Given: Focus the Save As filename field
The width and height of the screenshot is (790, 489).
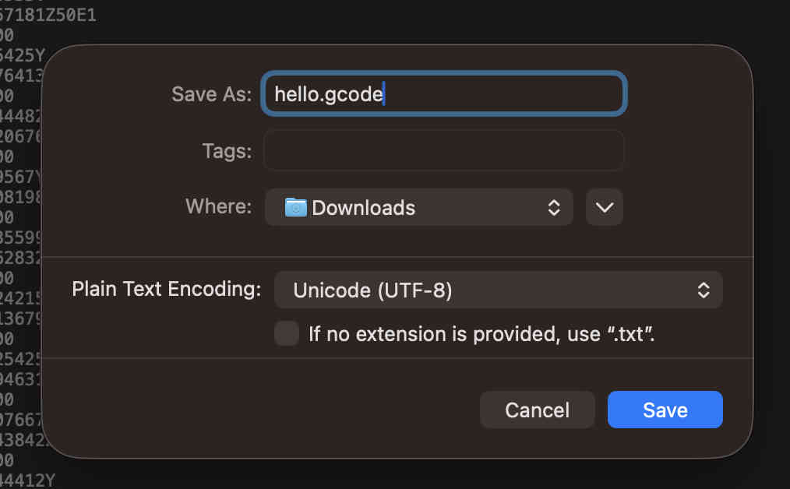Looking at the screenshot, I should (499, 94).
